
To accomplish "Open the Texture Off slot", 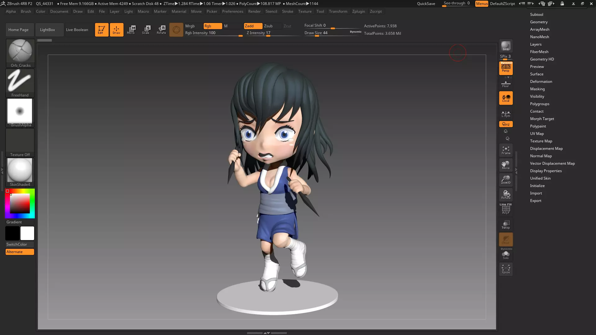I will point(20,143).
